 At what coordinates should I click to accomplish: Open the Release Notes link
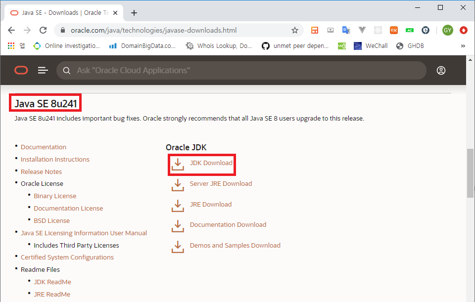[41, 172]
